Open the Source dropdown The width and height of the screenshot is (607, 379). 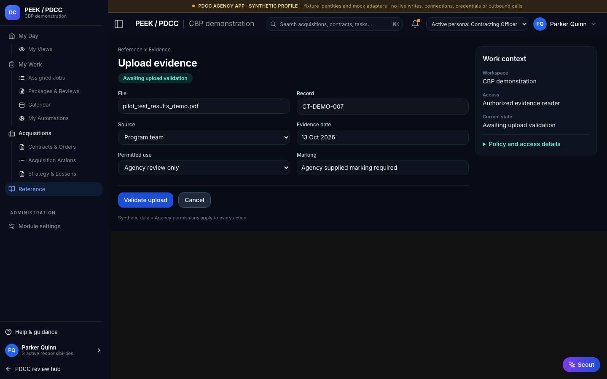point(204,137)
